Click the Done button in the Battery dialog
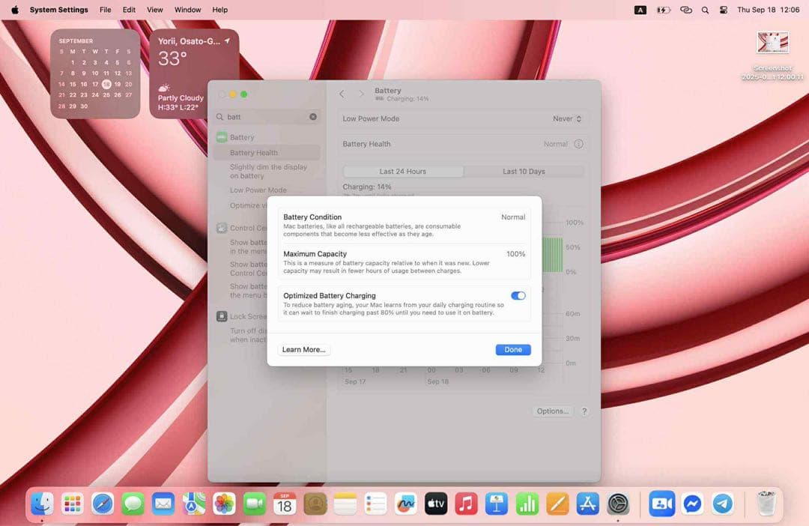The height and width of the screenshot is (526, 809). 512,349
